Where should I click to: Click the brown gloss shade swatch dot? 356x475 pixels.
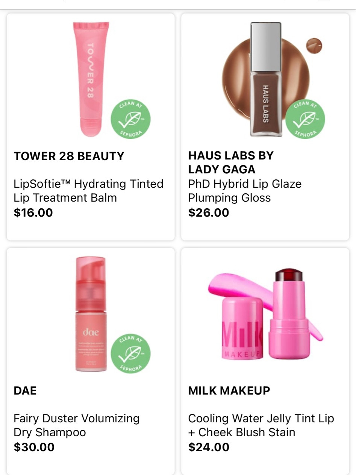coord(314,46)
